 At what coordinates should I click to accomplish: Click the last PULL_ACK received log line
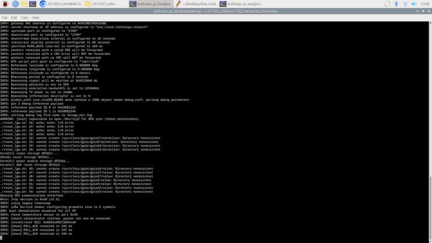pyautogui.click(x=36, y=234)
